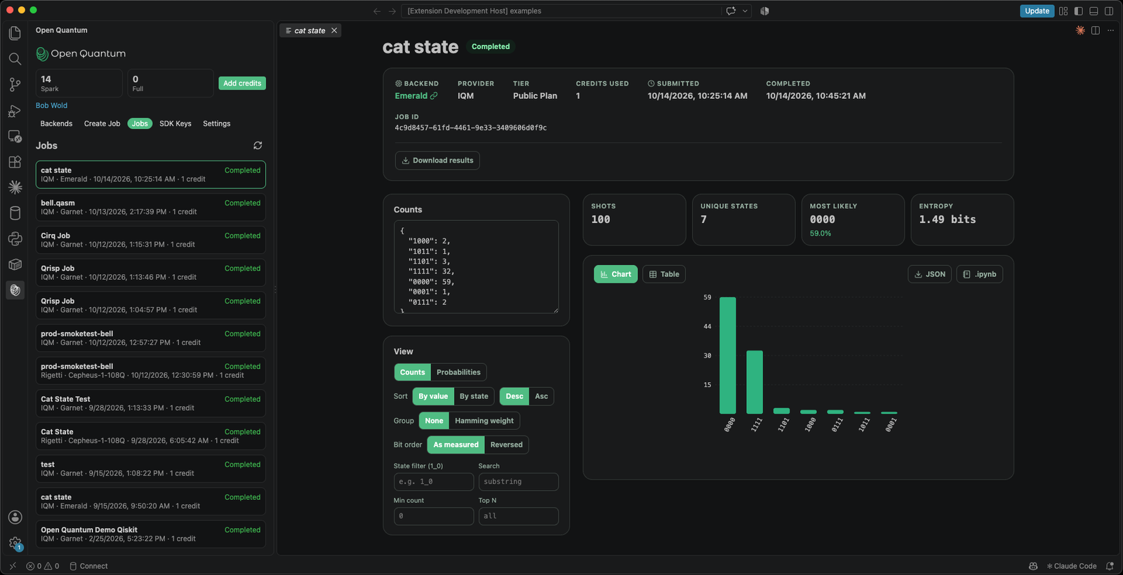Show results as Table
This screenshot has height=575, width=1123.
(x=664, y=274)
